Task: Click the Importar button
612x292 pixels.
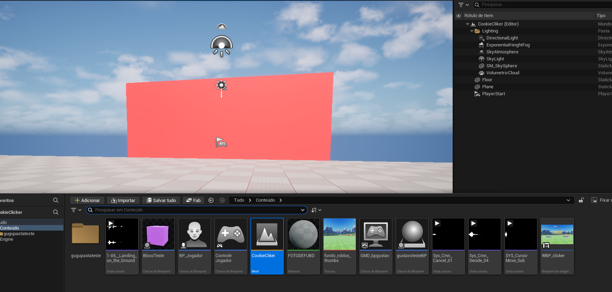Action: [123, 200]
